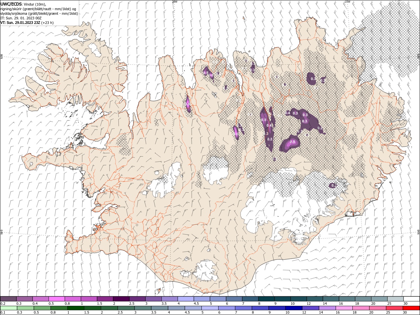Screen dimensions: 420x315
Task: Click the '66N' latitude label at right edge
Action: [418, 56]
